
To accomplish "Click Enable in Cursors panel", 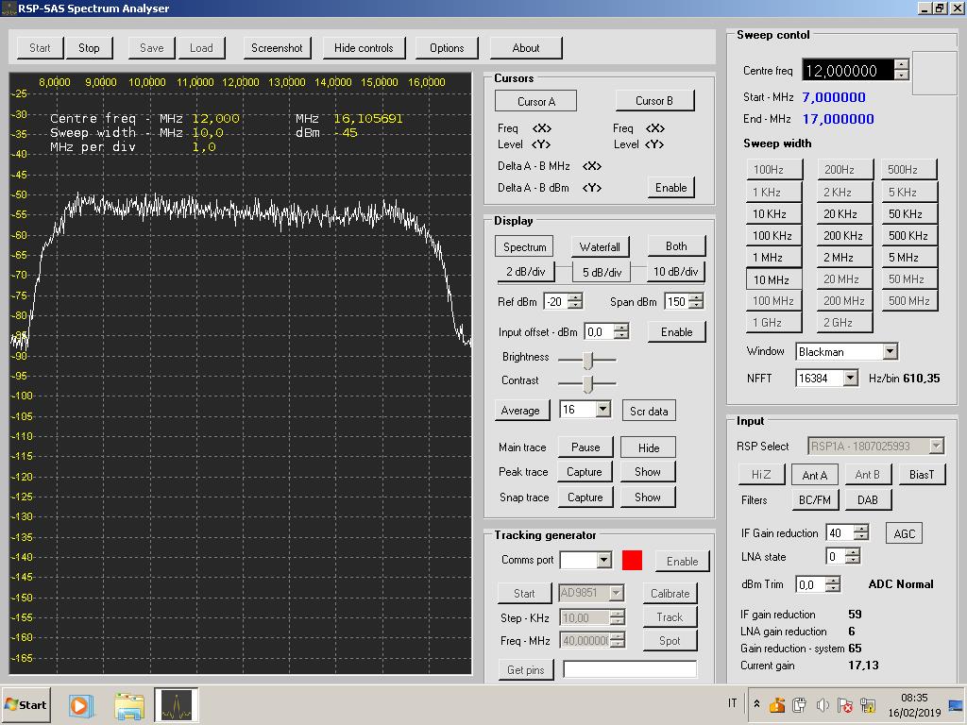I will point(671,188).
